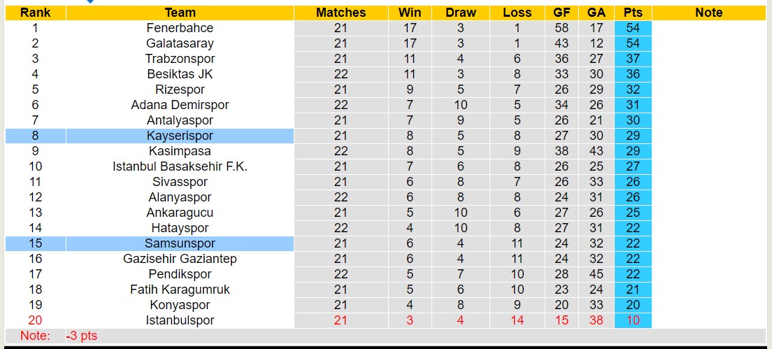This screenshot has width=772, height=349.
Task: Click the Note column header
Action: (709, 13)
